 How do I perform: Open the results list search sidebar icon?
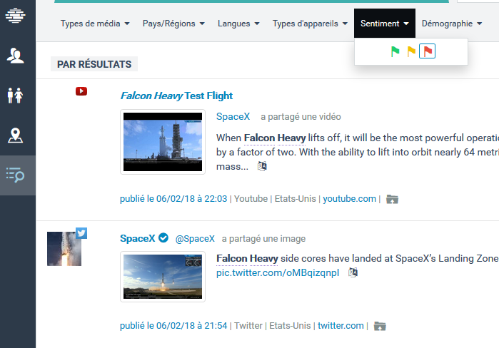(15, 175)
